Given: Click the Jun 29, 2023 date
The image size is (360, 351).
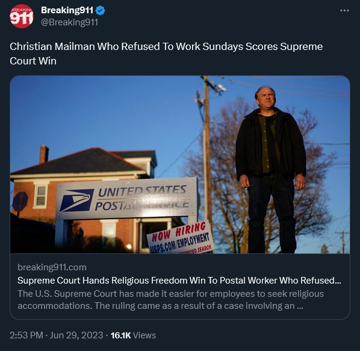Looking at the screenshot, I should (x=76, y=335).
